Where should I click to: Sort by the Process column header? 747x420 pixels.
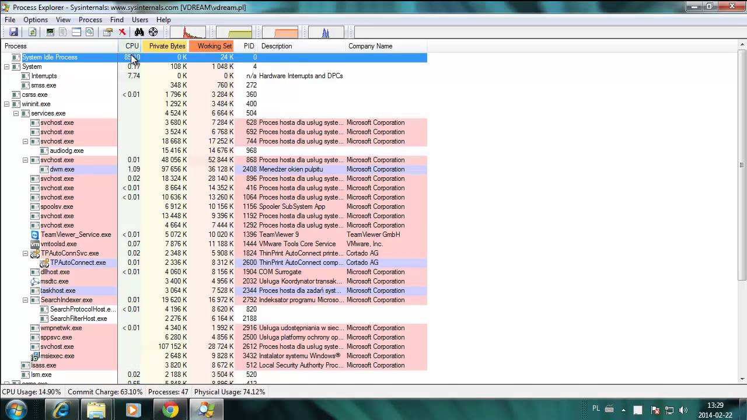click(59, 46)
